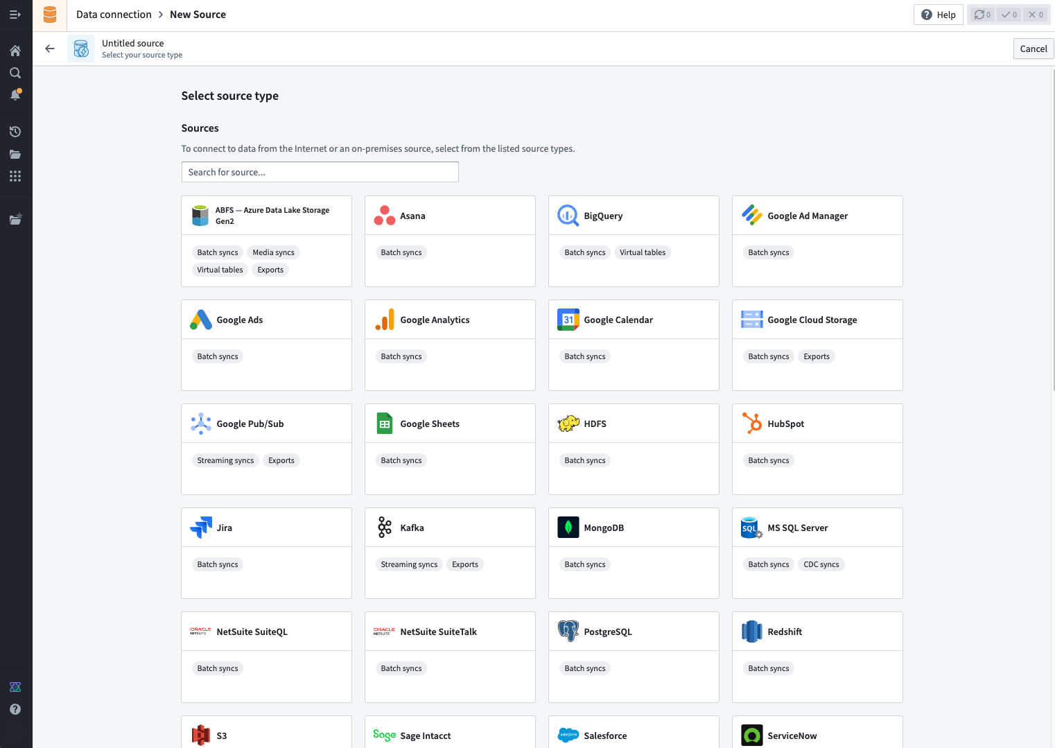
Task: Choose HDFS source card
Action: click(x=634, y=449)
